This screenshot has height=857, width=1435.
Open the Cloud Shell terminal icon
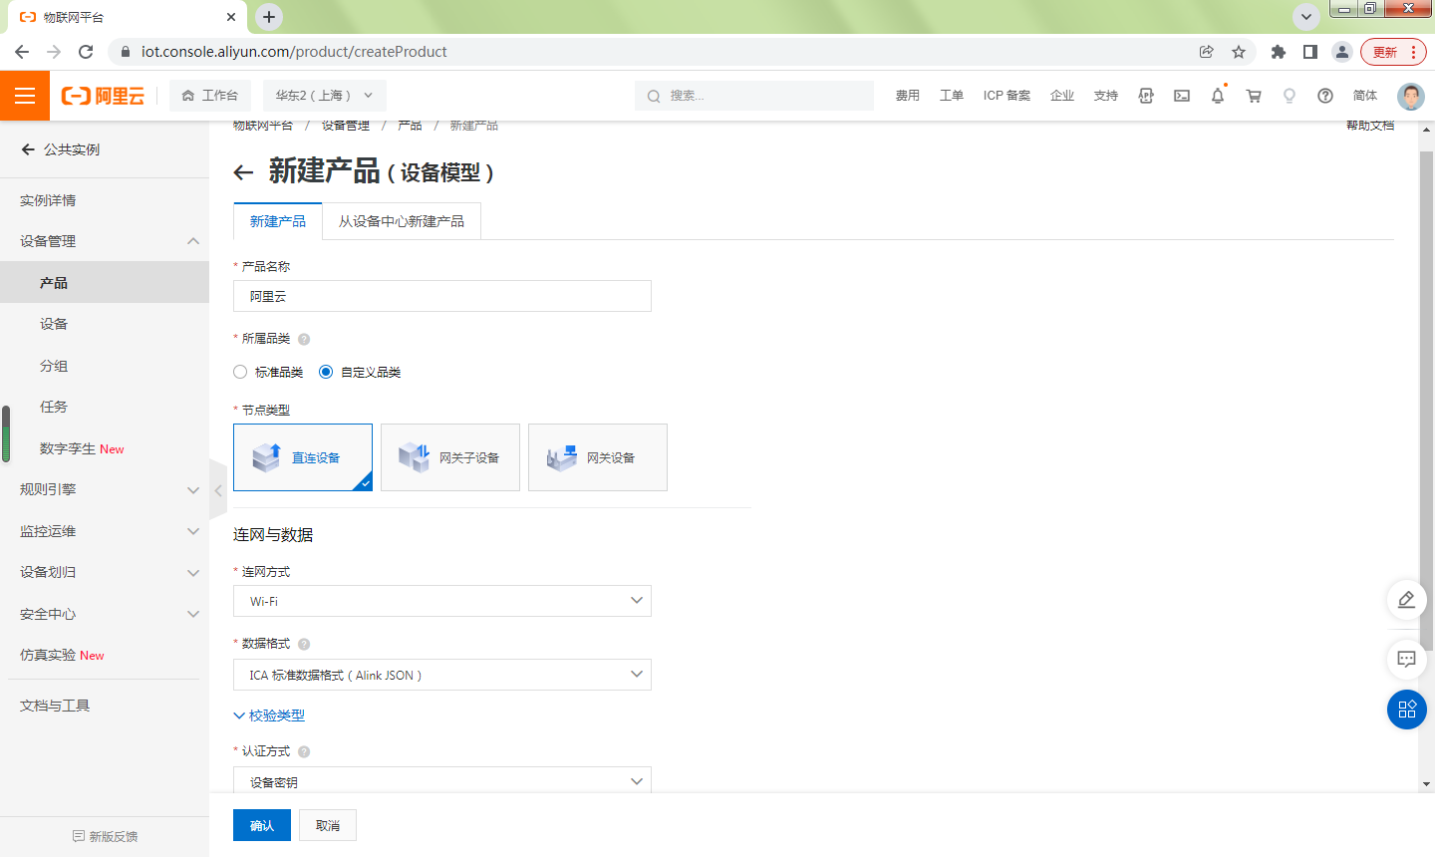(x=1182, y=96)
